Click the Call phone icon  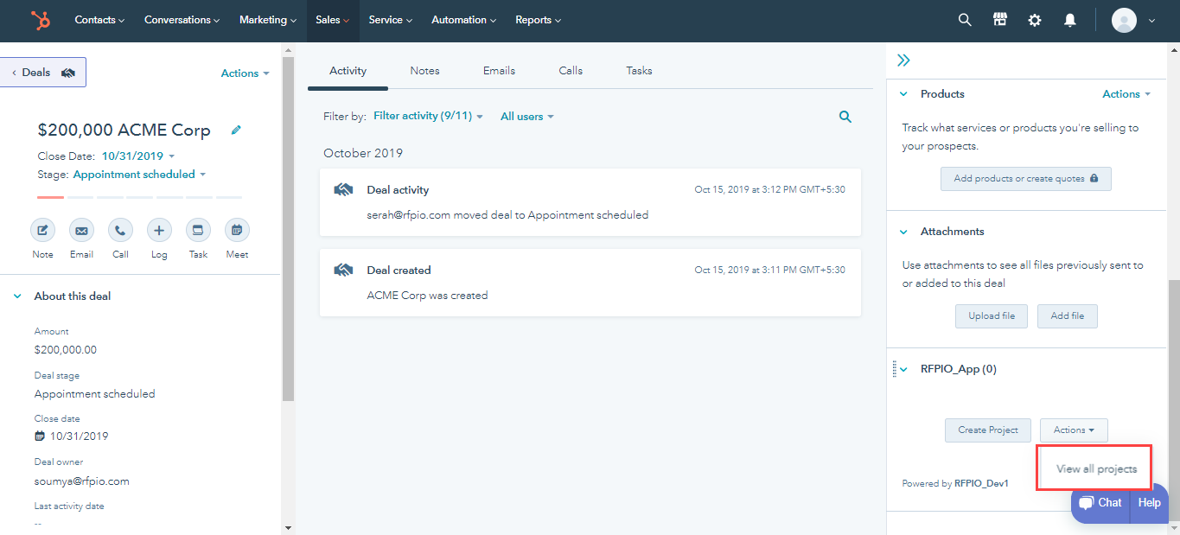tap(120, 231)
